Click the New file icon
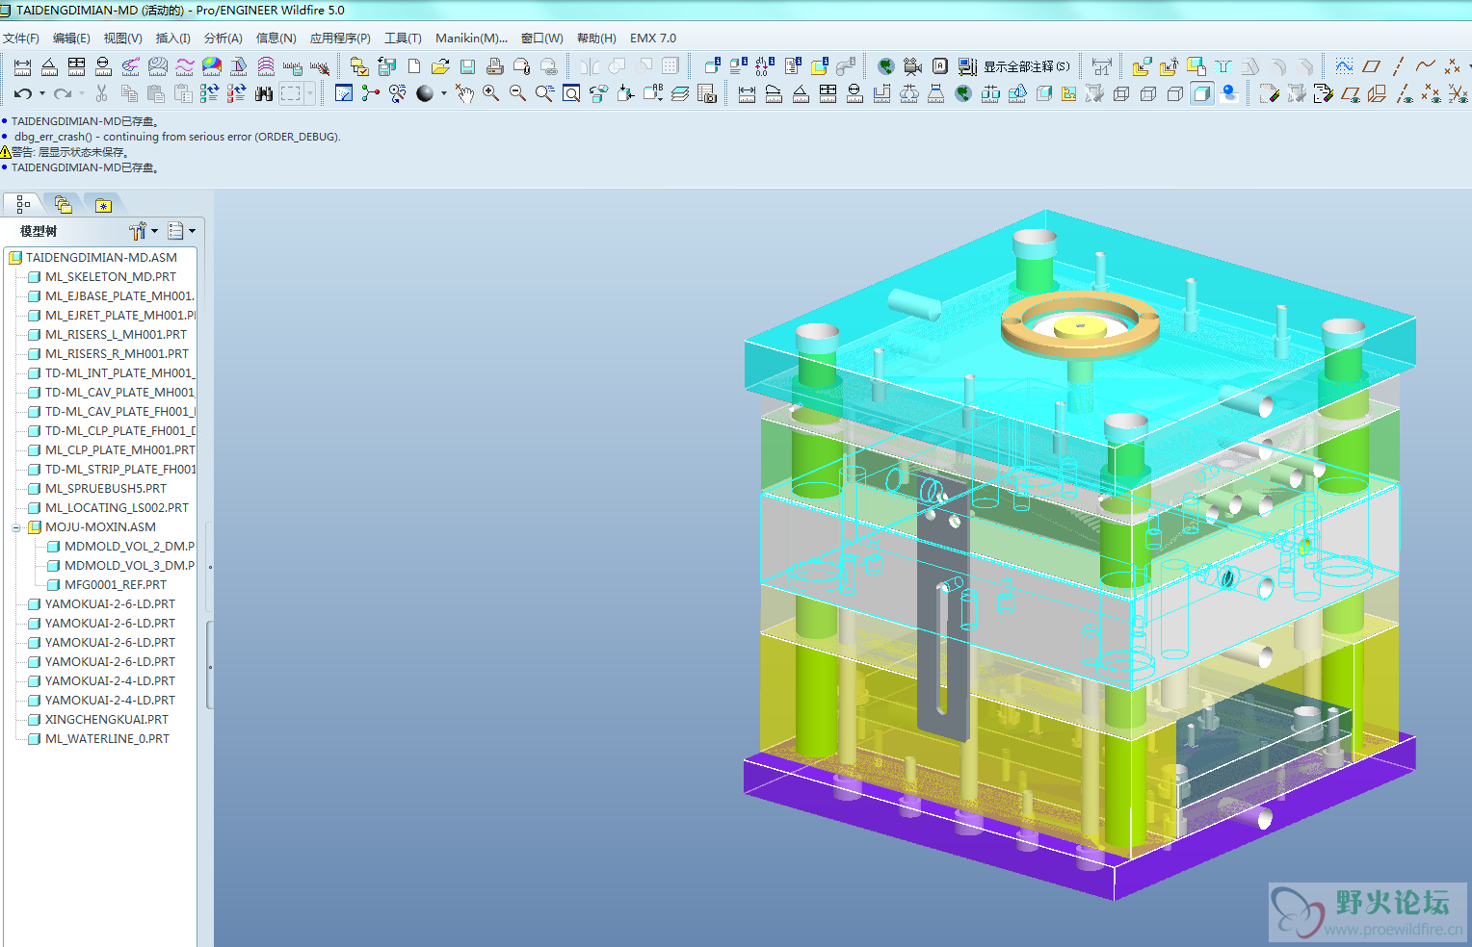The width and height of the screenshot is (1472, 947). (x=414, y=66)
